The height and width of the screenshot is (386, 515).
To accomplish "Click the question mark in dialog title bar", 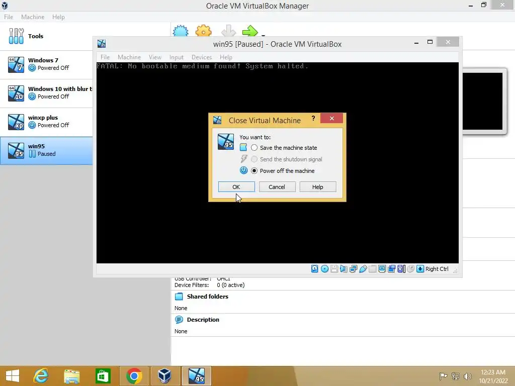I will click(x=313, y=118).
